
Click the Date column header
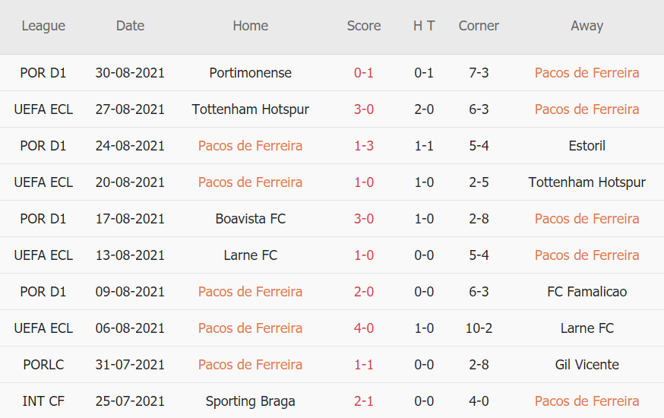[x=130, y=26]
